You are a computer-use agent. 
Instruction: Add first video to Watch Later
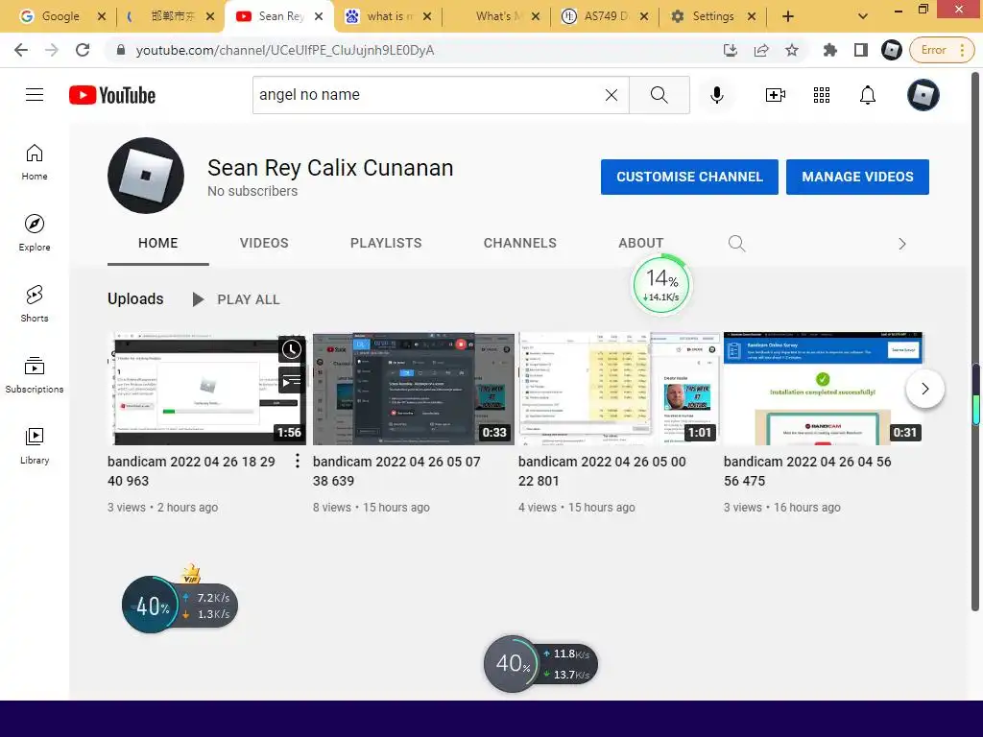click(x=292, y=349)
